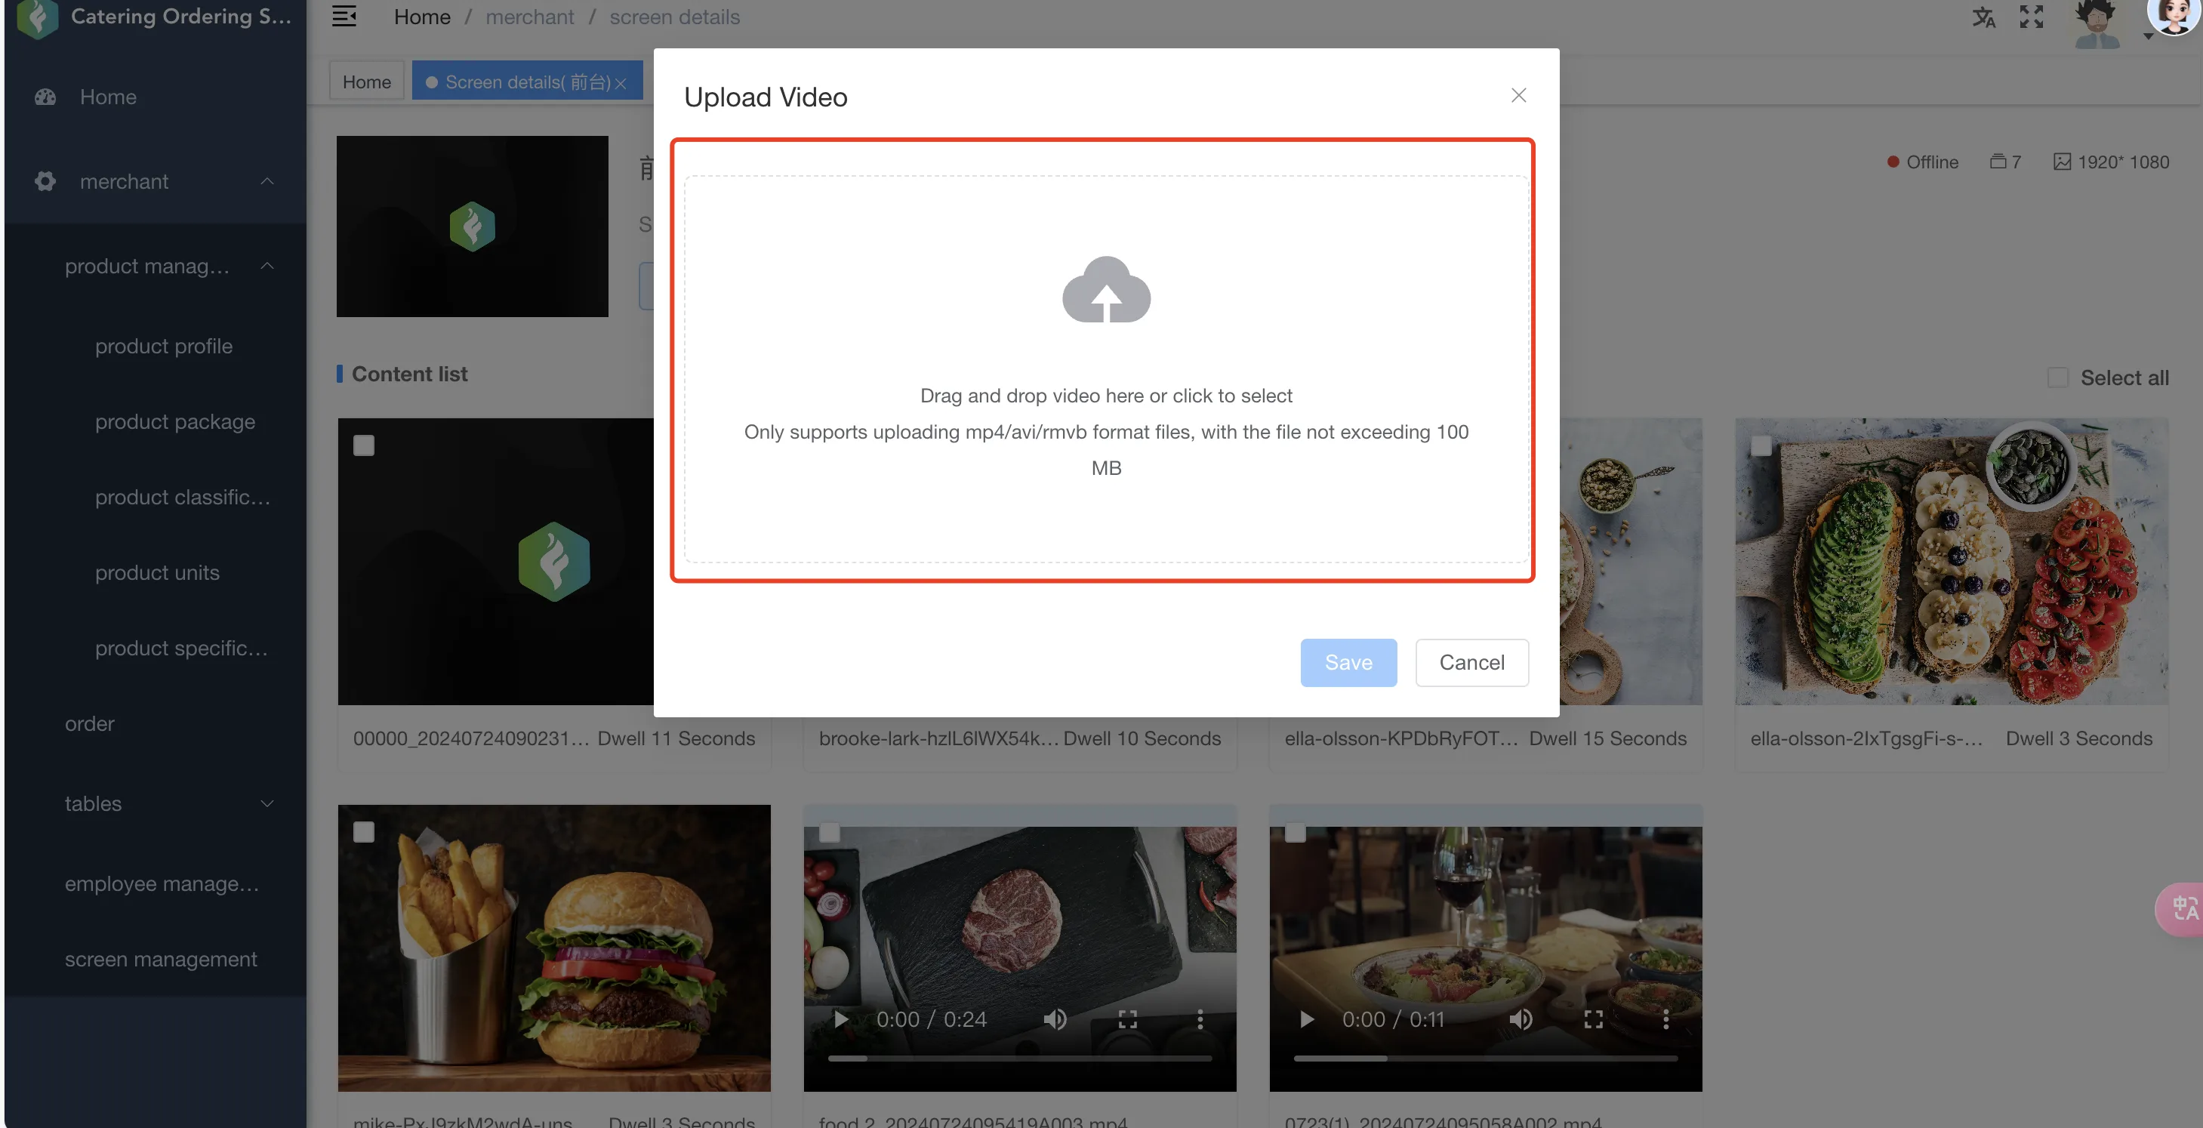Select the burger image checkbox

tap(363, 832)
